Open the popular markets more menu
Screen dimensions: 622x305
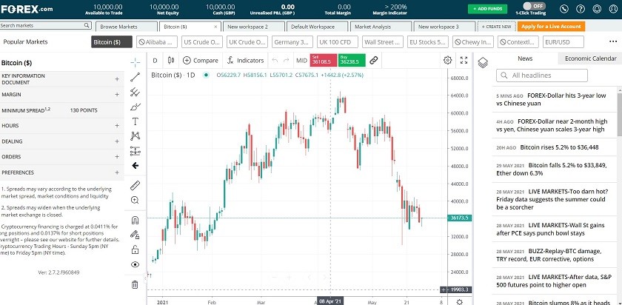pos(613,41)
